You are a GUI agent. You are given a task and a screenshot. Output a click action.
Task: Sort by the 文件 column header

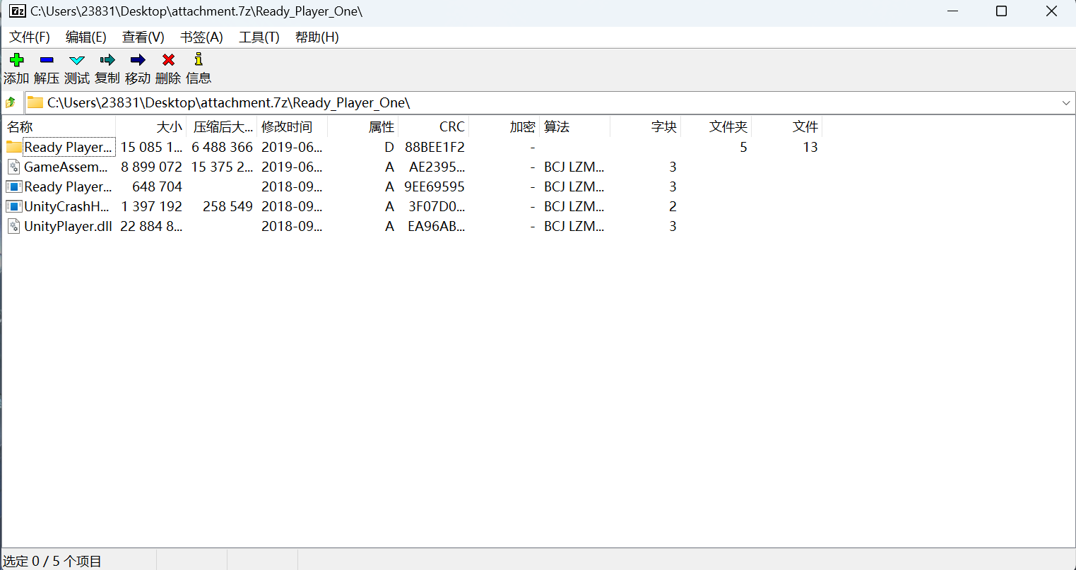tap(786, 127)
